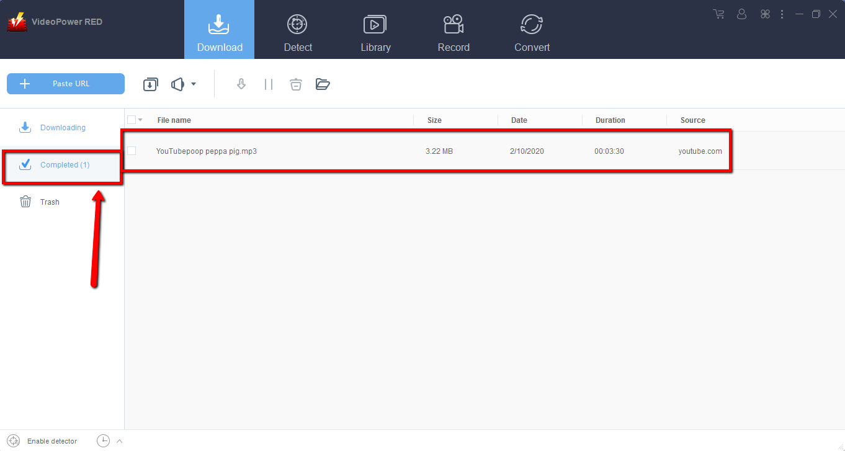Open the audio format dropdown arrow
Viewport: 845px width, 451px height.
(x=193, y=84)
